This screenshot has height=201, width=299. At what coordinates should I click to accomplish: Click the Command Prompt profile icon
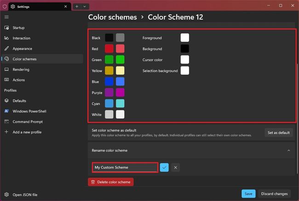pyautogui.click(x=6, y=122)
